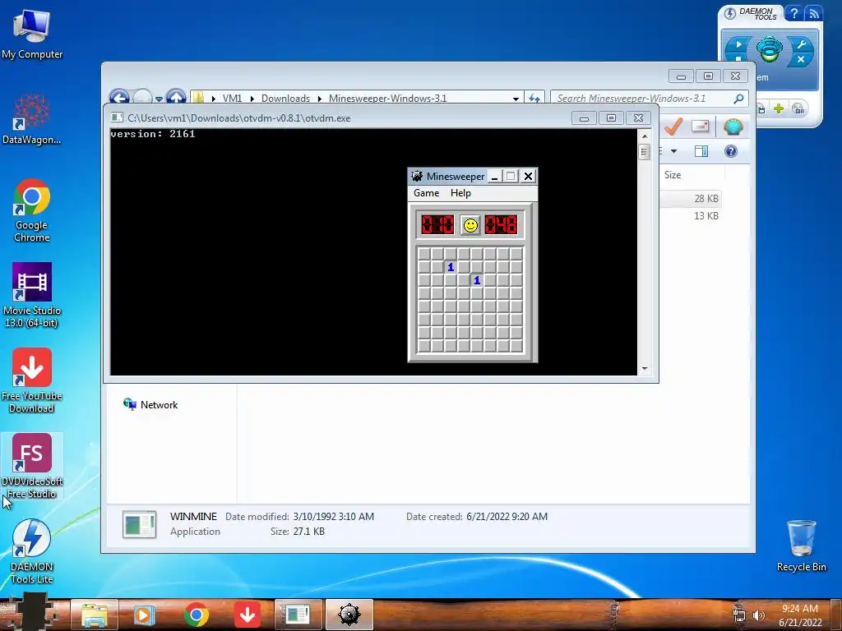Open Windows Media Player from the taskbar
The height and width of the screenshot is (631, 842).
tap(143, 615)
